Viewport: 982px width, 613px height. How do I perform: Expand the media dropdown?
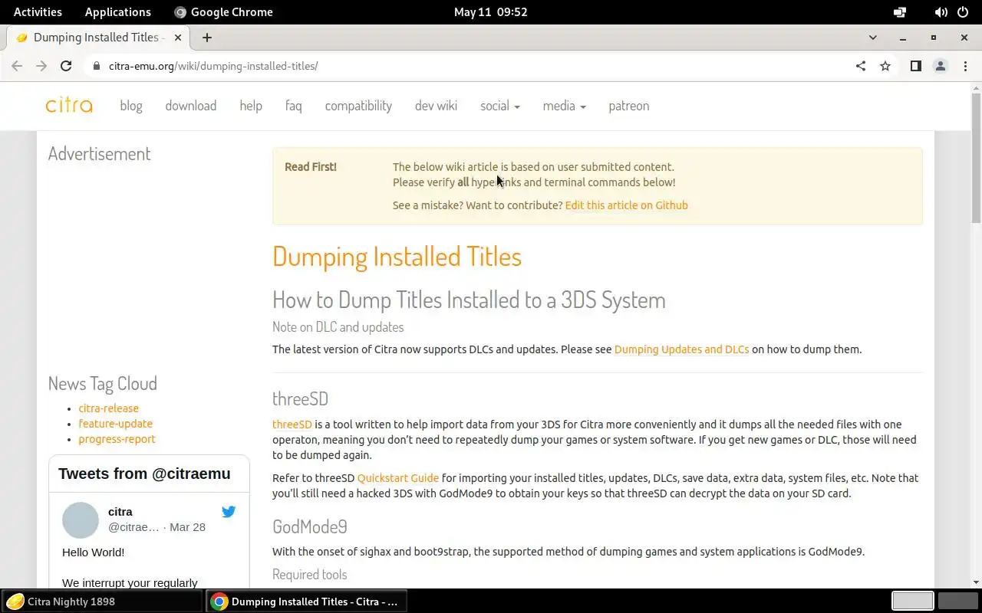pos(564,106)
